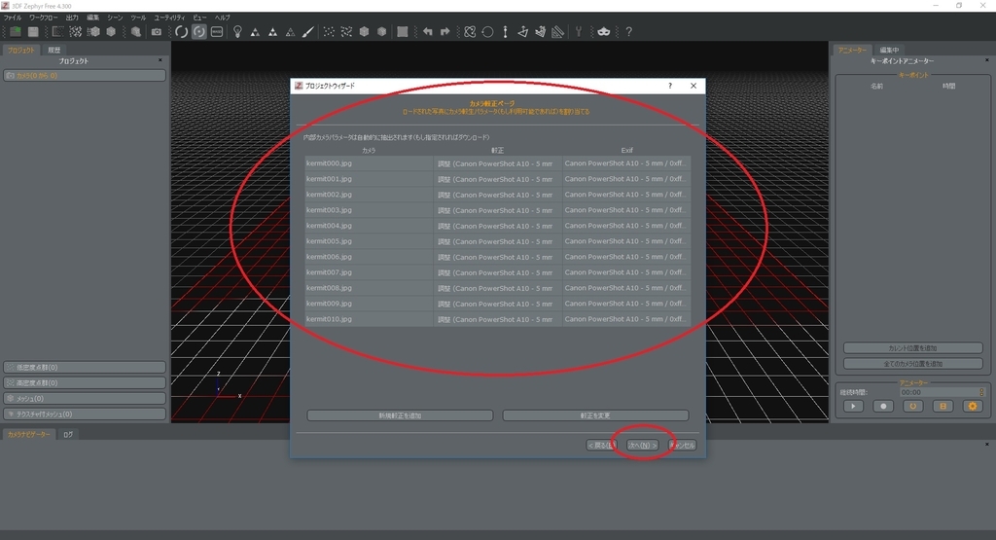Click the 戻る back button in wizard
This screenshot has width=996, height=540.
(x=601, y=446)
